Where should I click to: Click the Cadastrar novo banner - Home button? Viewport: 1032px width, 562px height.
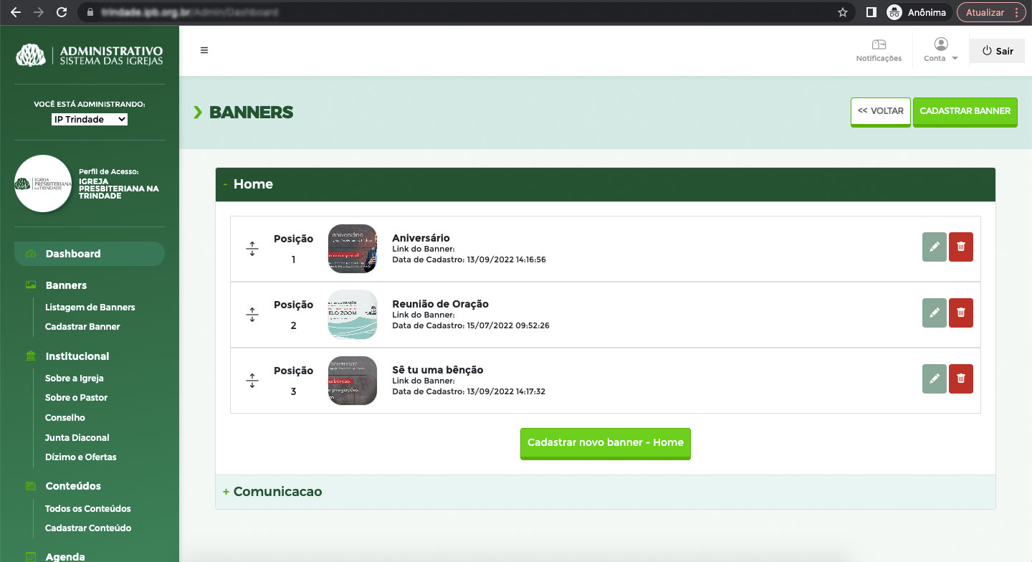(x=605, y=443)
